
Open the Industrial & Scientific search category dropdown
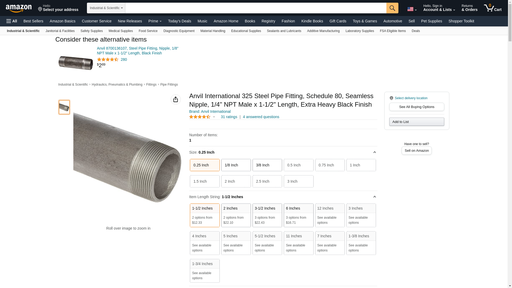(106, 8)
